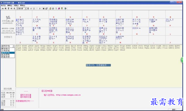Click the pink eraser icon in toolbar

pyautogui.click(x=59, y=8)
